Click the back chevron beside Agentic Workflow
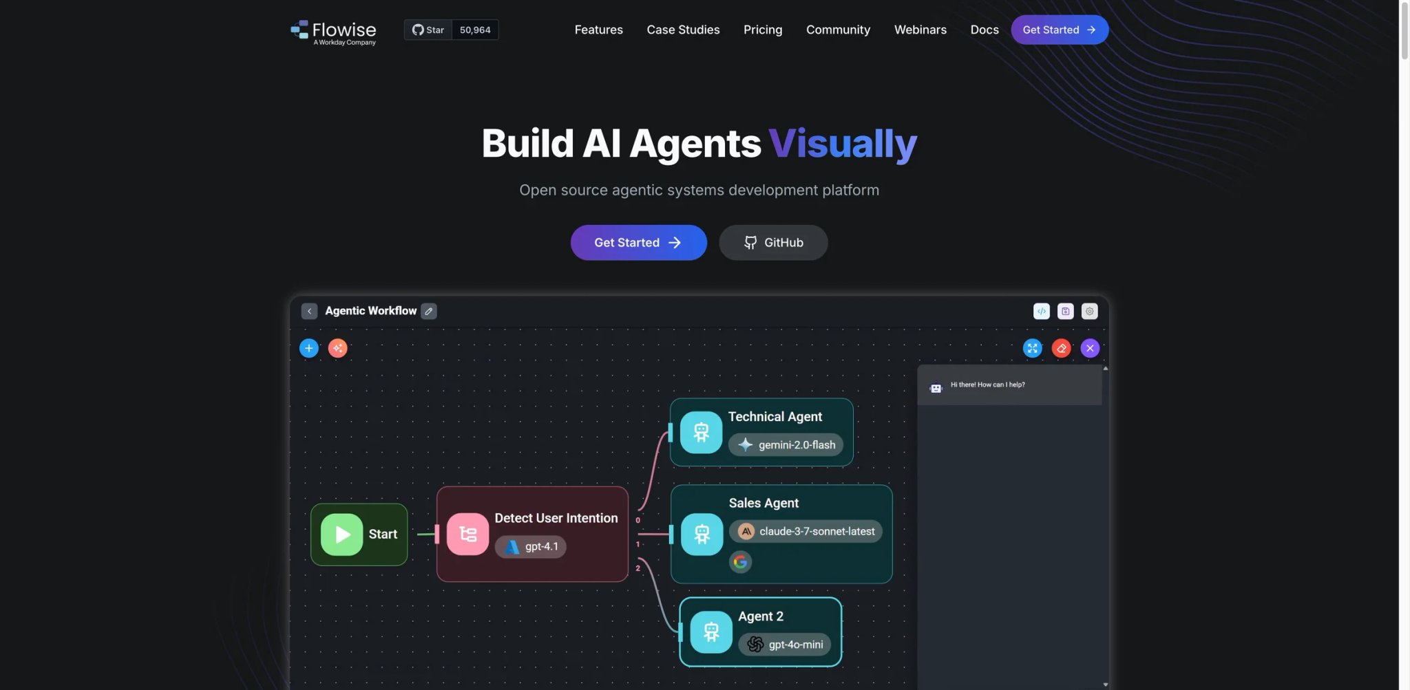Image resolution: width=1410 pixels, height=690 pixels. (x=309, y=311)
